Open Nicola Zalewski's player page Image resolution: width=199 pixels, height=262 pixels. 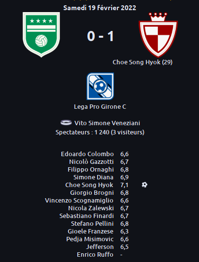coord(91,208)
